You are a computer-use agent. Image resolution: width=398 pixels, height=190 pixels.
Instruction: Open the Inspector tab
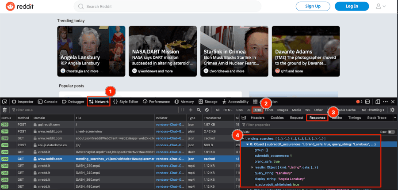pos(23,102)
